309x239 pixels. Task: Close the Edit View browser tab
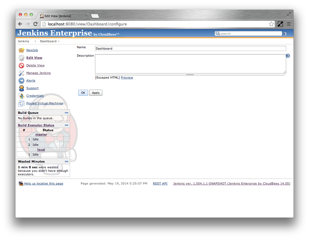(x=86, y=16)
